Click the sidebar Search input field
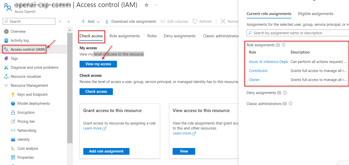This screenshot has width=349, height=165. coord(29,21)
